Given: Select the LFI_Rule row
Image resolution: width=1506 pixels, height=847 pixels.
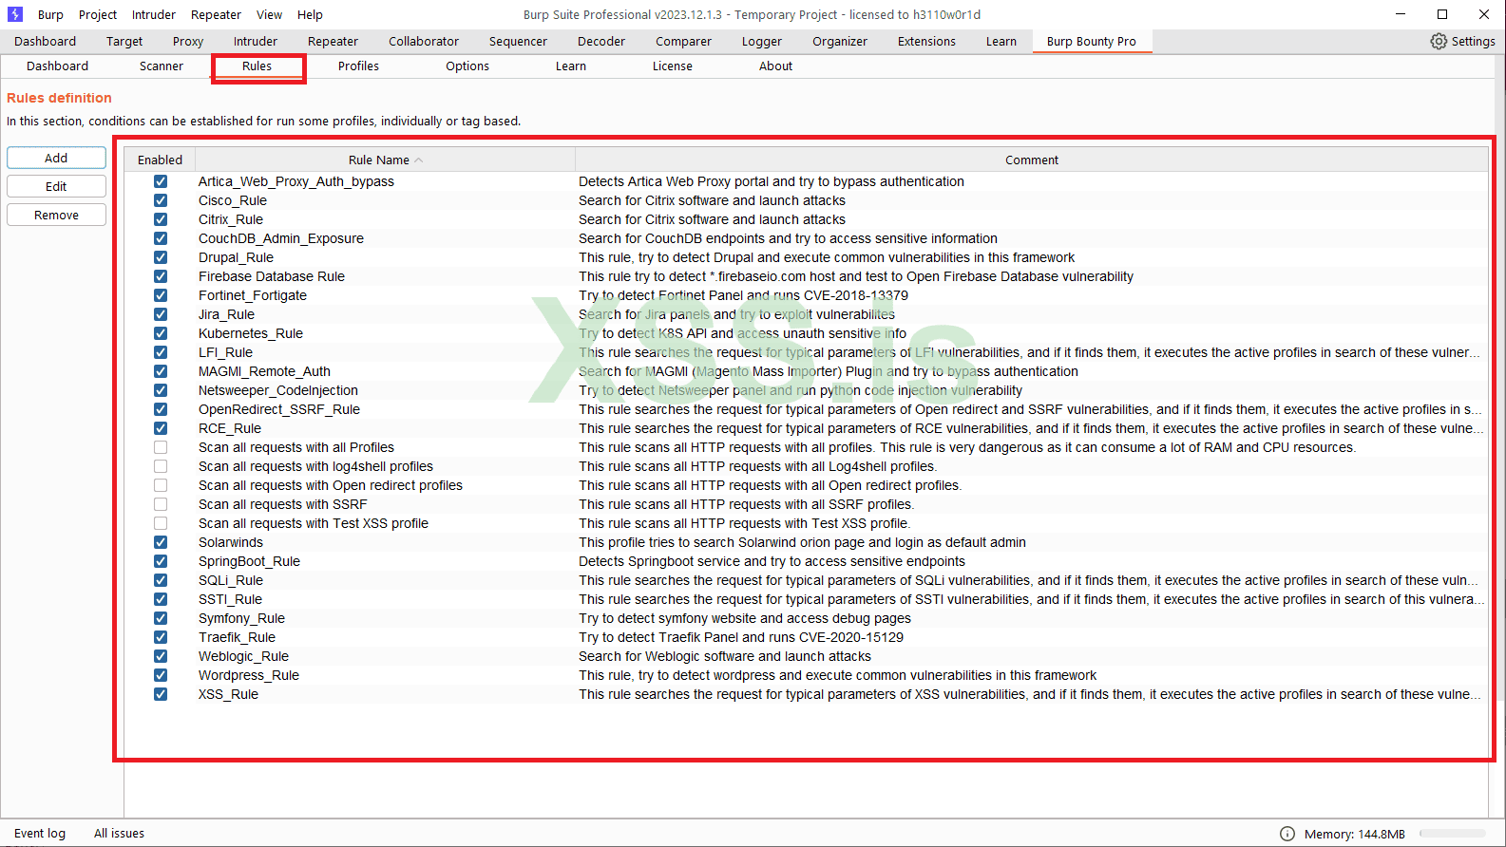Looking at the screenshot, I should coord(806,352).
